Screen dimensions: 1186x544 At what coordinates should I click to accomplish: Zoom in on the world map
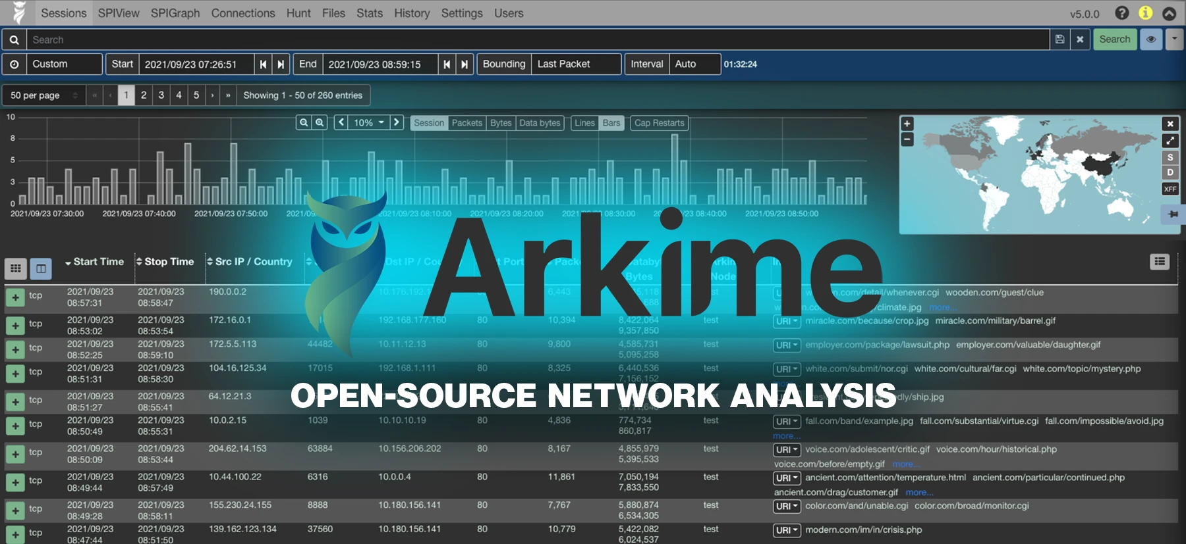[907, 124]
